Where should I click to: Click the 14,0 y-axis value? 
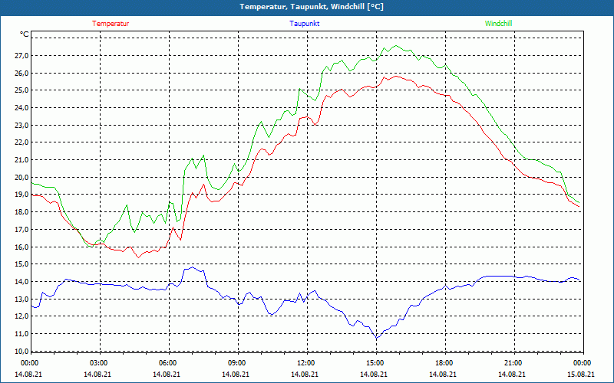[22, 282]
